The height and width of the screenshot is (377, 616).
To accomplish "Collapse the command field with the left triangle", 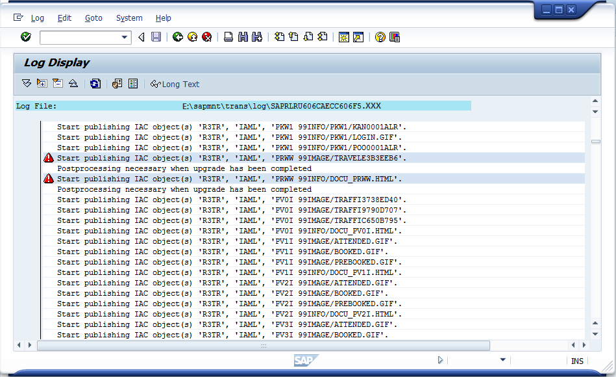I will pyautogui.click(x=142, y=37).
